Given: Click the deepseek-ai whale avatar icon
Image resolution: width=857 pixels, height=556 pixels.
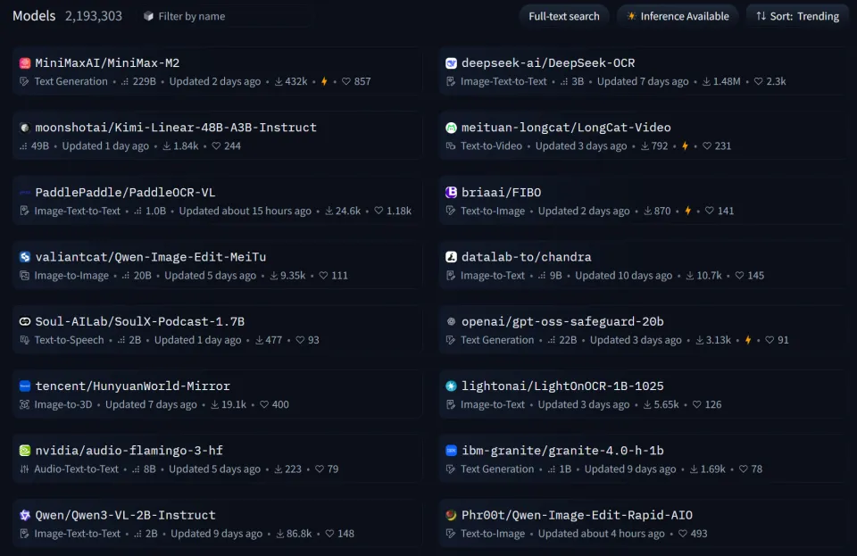Looking at the screenshot, I should pos(451,63).
